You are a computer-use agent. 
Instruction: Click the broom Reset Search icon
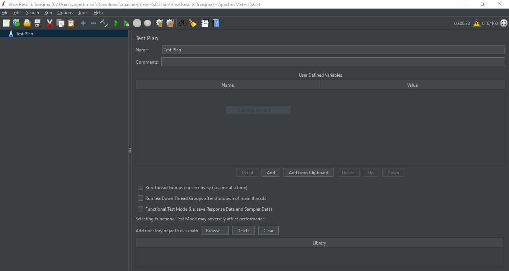click(x=193, y=23)
